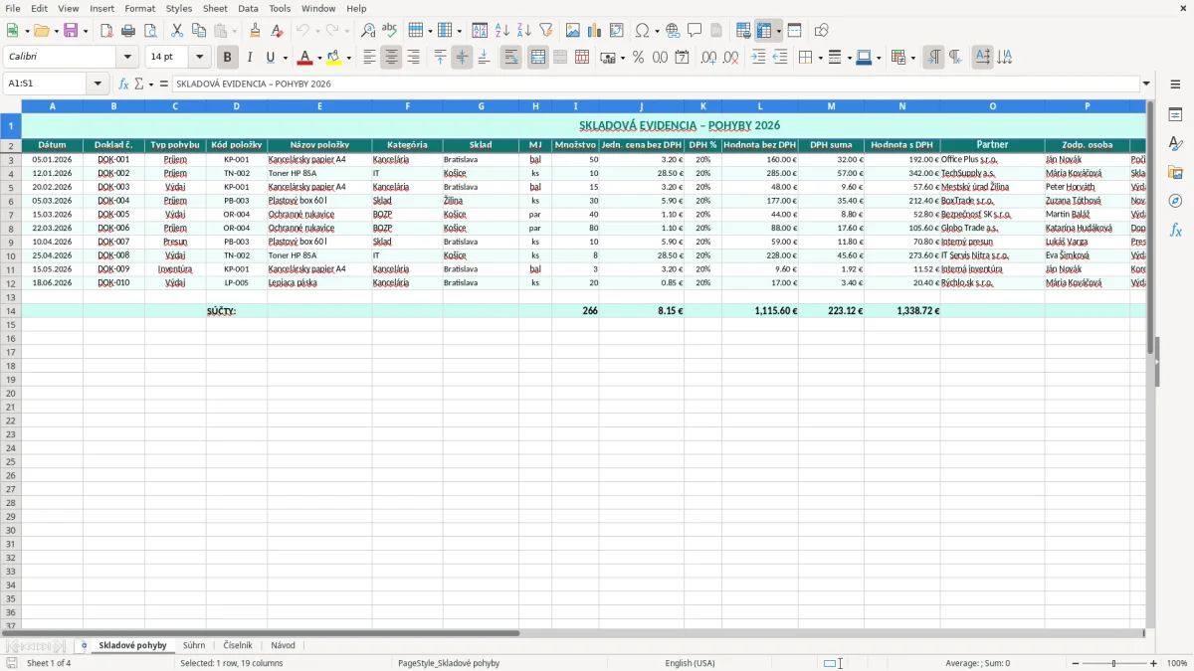
Task: Click the AutoFilter funnel icon
Action: coord(545,31)
